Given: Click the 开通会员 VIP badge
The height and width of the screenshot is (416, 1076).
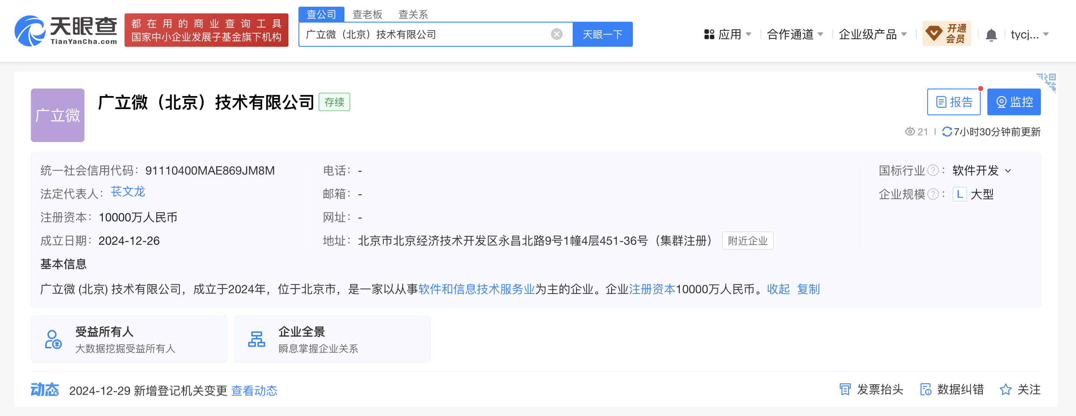Looking at the screenshot, I should 946,33.
